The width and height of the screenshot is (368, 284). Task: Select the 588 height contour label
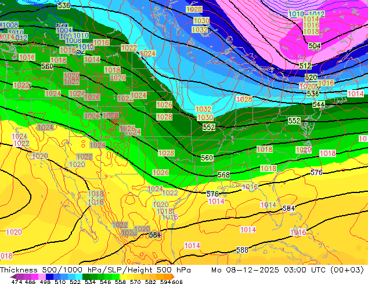point(242,250)
